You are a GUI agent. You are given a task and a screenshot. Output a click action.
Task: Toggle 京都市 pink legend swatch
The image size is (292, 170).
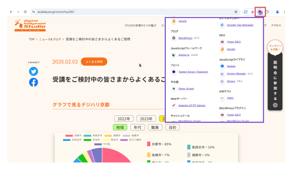pos(69,136)
